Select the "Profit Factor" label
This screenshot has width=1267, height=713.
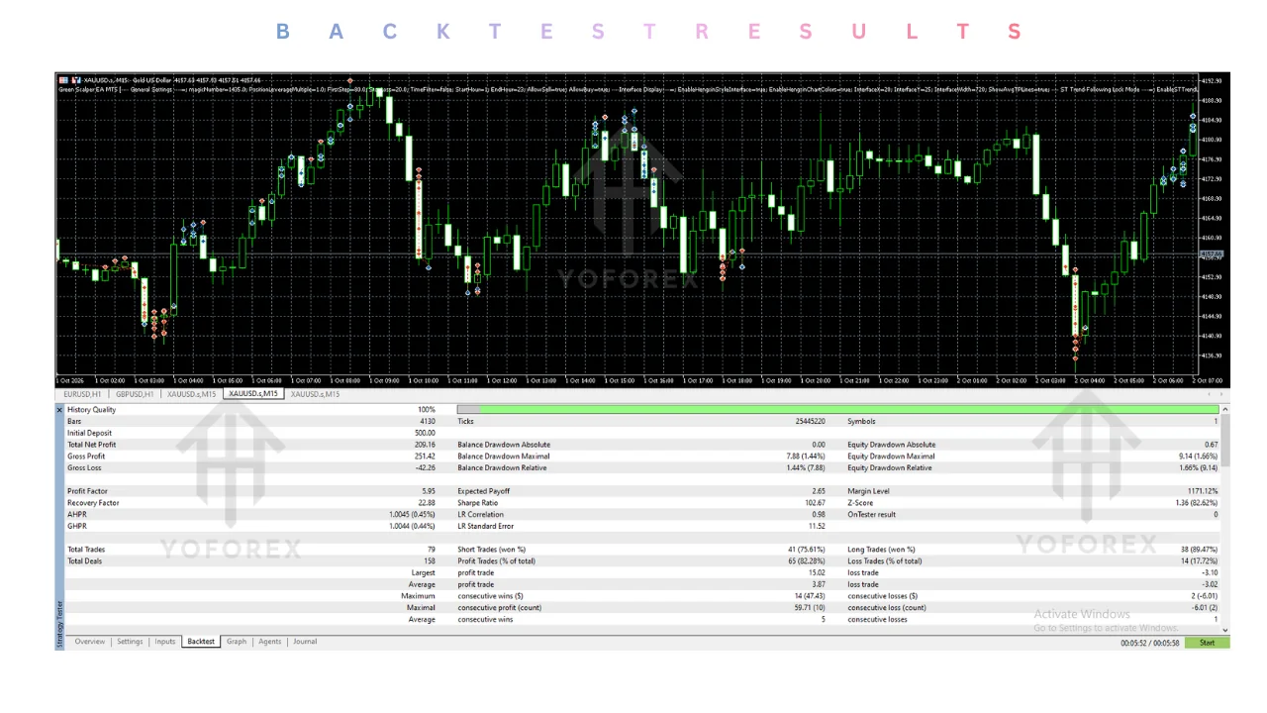[87, 491]
